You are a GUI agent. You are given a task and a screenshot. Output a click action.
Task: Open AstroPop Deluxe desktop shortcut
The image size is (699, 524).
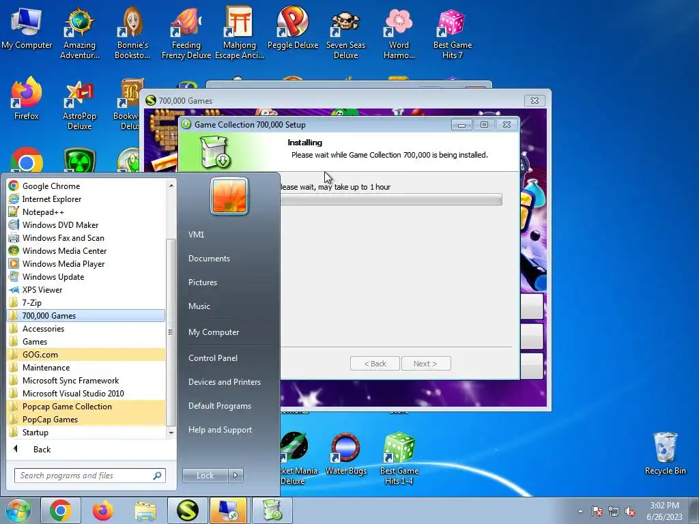pyautogui.click(x=79, y=105)
